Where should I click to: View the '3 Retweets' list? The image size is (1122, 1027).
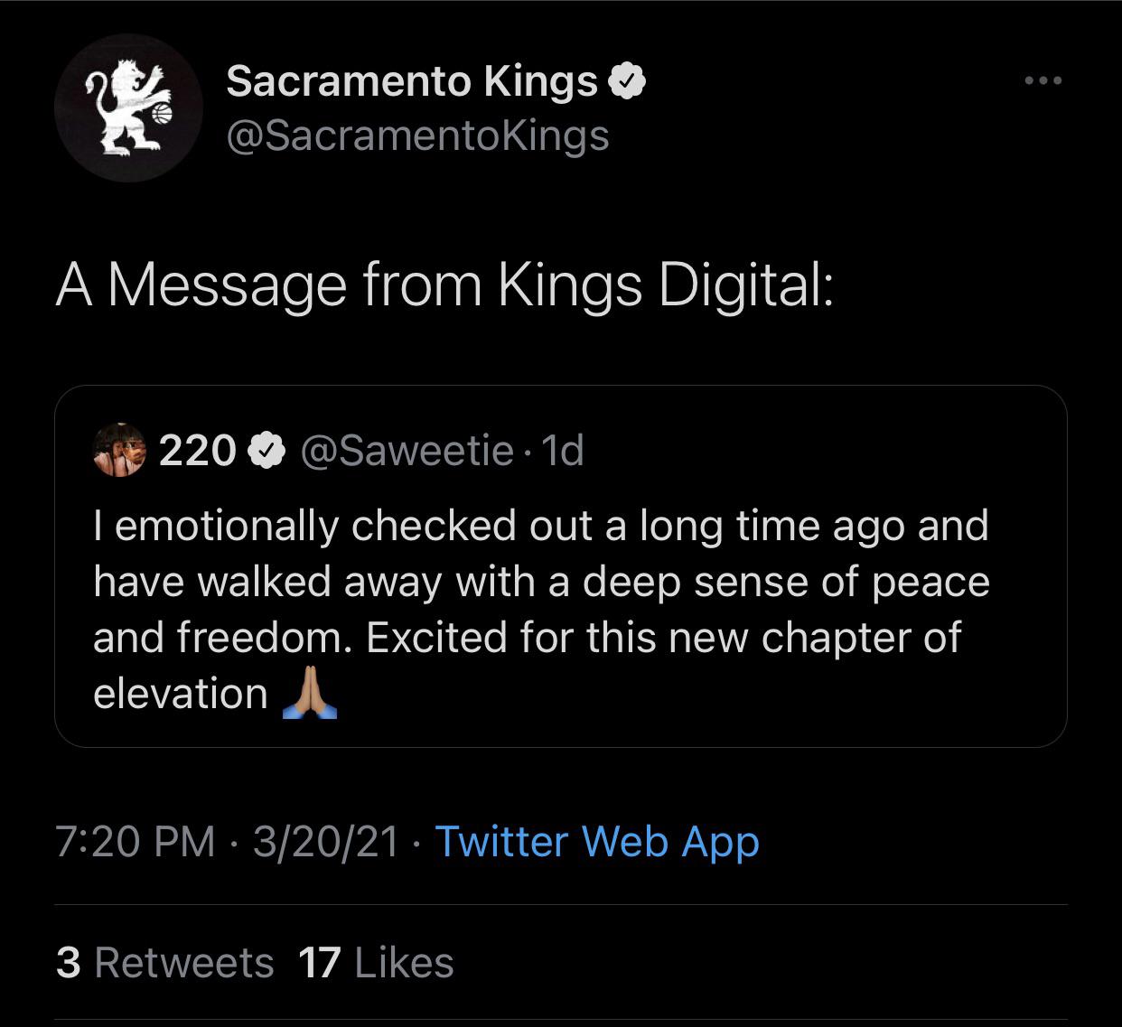point(164,963)
